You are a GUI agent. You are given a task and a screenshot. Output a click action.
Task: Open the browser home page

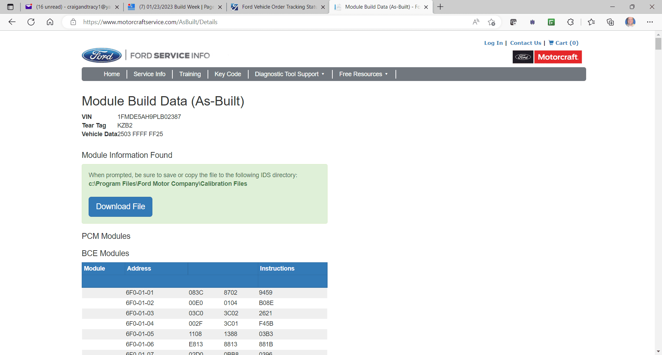(x=50, y=22)
